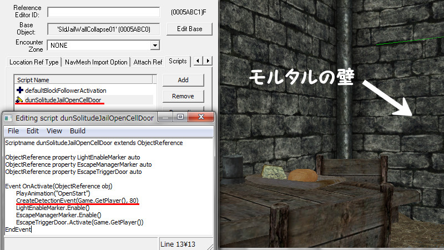The width and height of the screenshot is (444, 250).
Task: Click the blue plus icon beside defaultBlockFollowerActivation
Action: [20, 90]
